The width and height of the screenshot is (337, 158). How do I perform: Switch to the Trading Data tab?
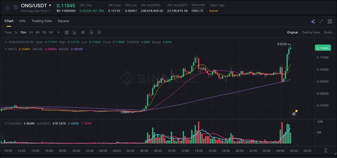(x=42, y=21)
